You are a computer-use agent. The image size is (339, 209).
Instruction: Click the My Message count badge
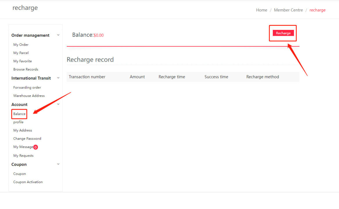point(36,147)
